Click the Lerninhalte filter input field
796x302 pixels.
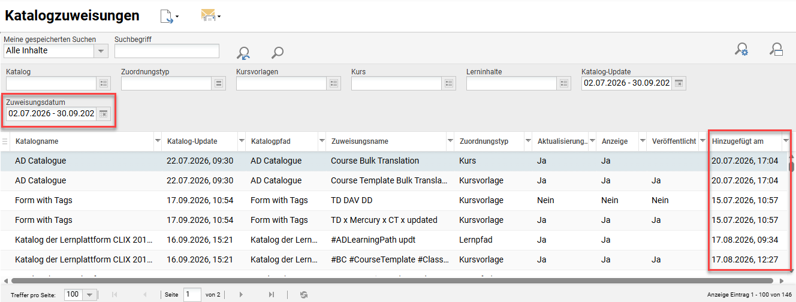point(512,83)
